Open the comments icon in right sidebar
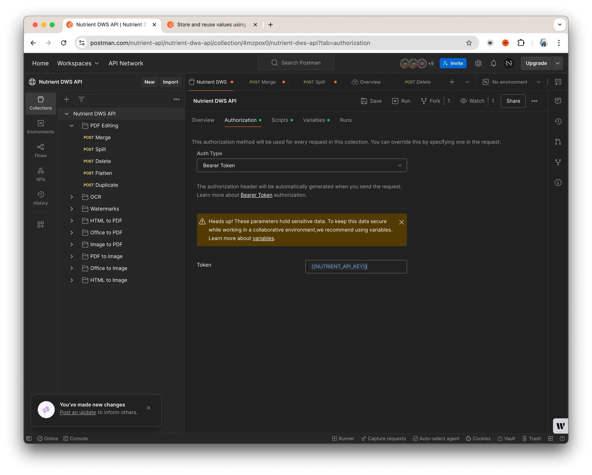 tap(558, 101)
